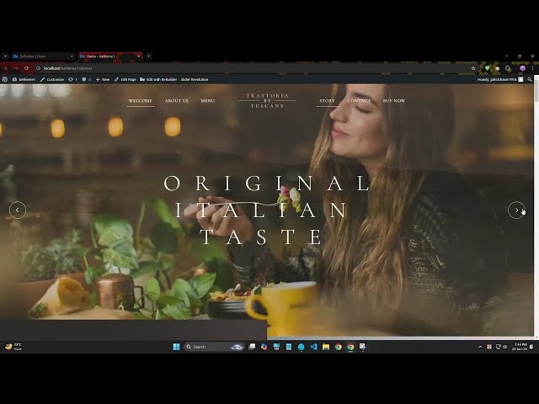The width and height of the screenshot is (539, 404).
Task: Open the green shield extension
Action: click(487, 68)
